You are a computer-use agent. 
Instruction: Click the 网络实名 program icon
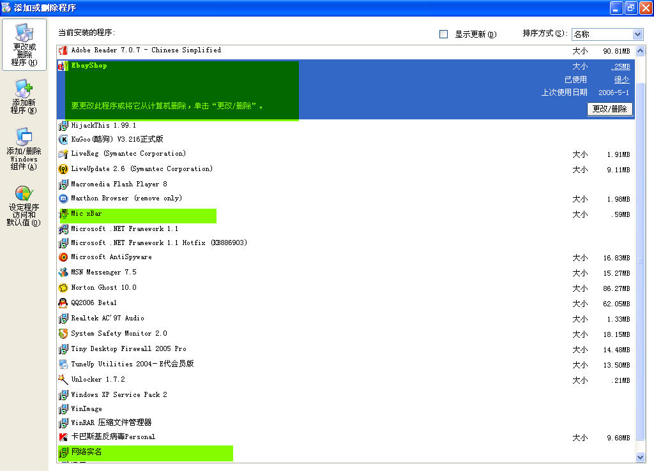point(63,452)
